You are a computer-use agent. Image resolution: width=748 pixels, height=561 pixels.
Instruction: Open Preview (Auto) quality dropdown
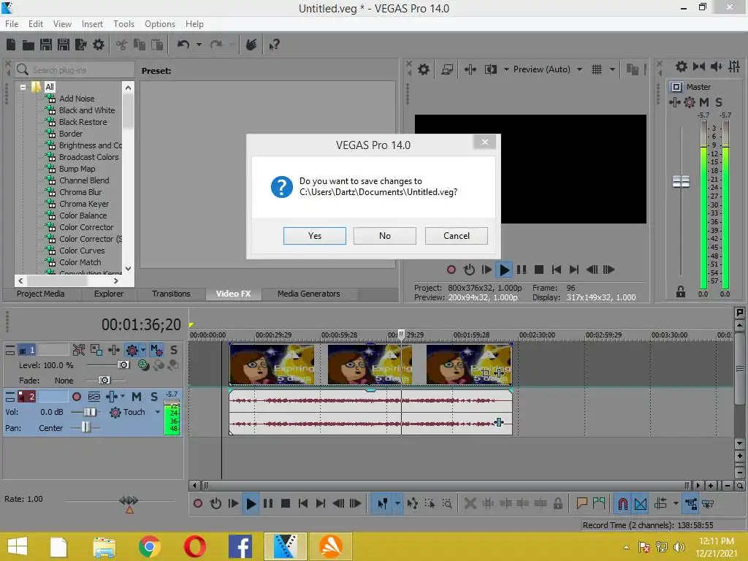click(579, 69)
